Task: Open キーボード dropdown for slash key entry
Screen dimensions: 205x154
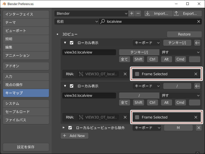Action: click(147, 86)
